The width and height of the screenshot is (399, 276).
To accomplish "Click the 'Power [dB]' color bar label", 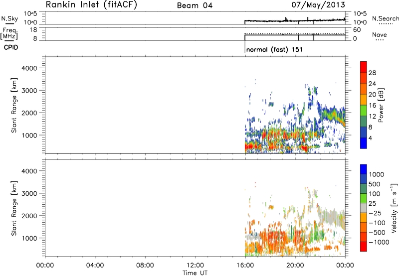I will point(381,105).
